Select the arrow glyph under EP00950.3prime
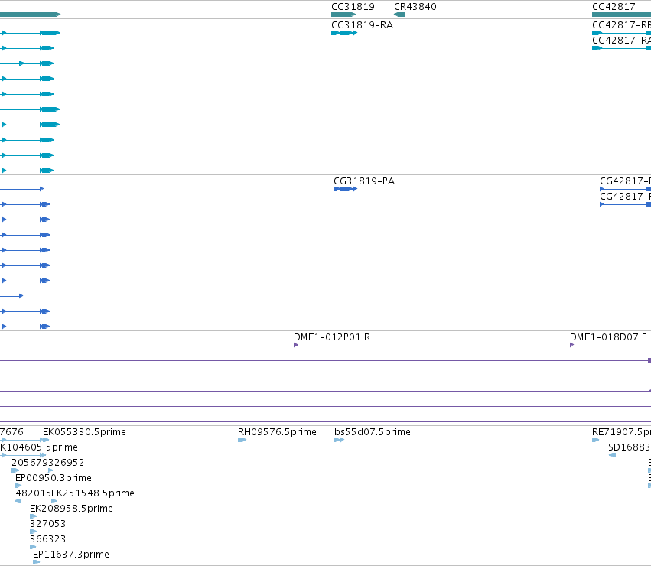 18,486
